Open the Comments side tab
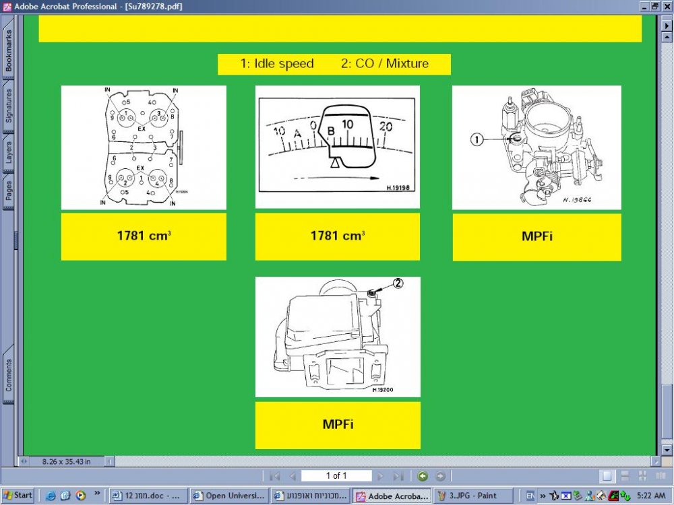The image size is (674, 505). coord(8,374)
